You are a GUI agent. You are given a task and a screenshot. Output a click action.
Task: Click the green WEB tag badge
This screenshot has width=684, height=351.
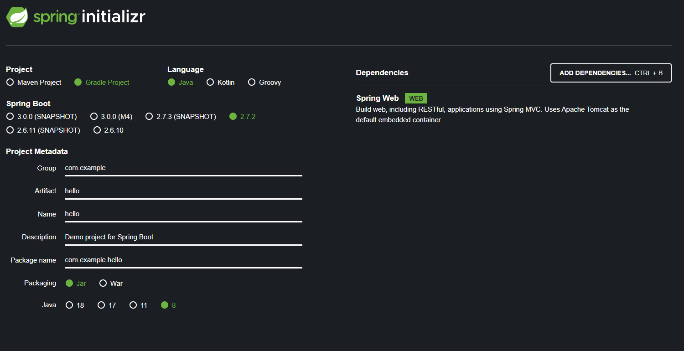(x=416, y=98)
